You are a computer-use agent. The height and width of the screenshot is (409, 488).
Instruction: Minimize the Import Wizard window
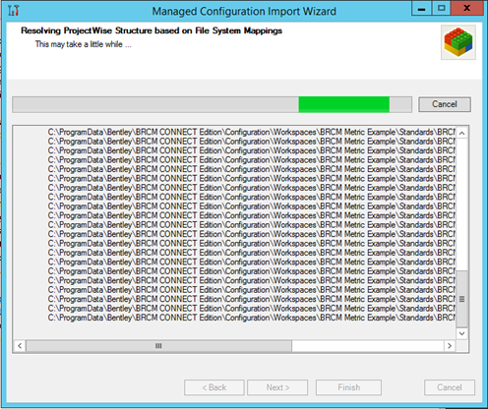click(421, 9)
